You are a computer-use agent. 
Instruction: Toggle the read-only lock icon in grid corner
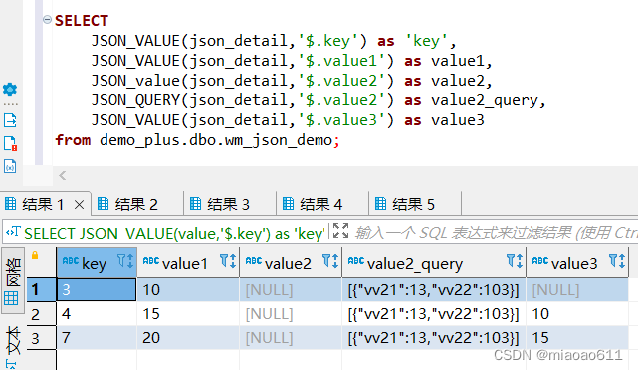pyautogui.click(x=35, y=255)
